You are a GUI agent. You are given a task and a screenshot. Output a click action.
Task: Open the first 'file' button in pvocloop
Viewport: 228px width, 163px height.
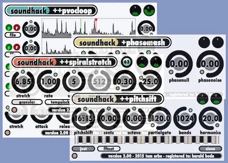(x=13, y=35)
